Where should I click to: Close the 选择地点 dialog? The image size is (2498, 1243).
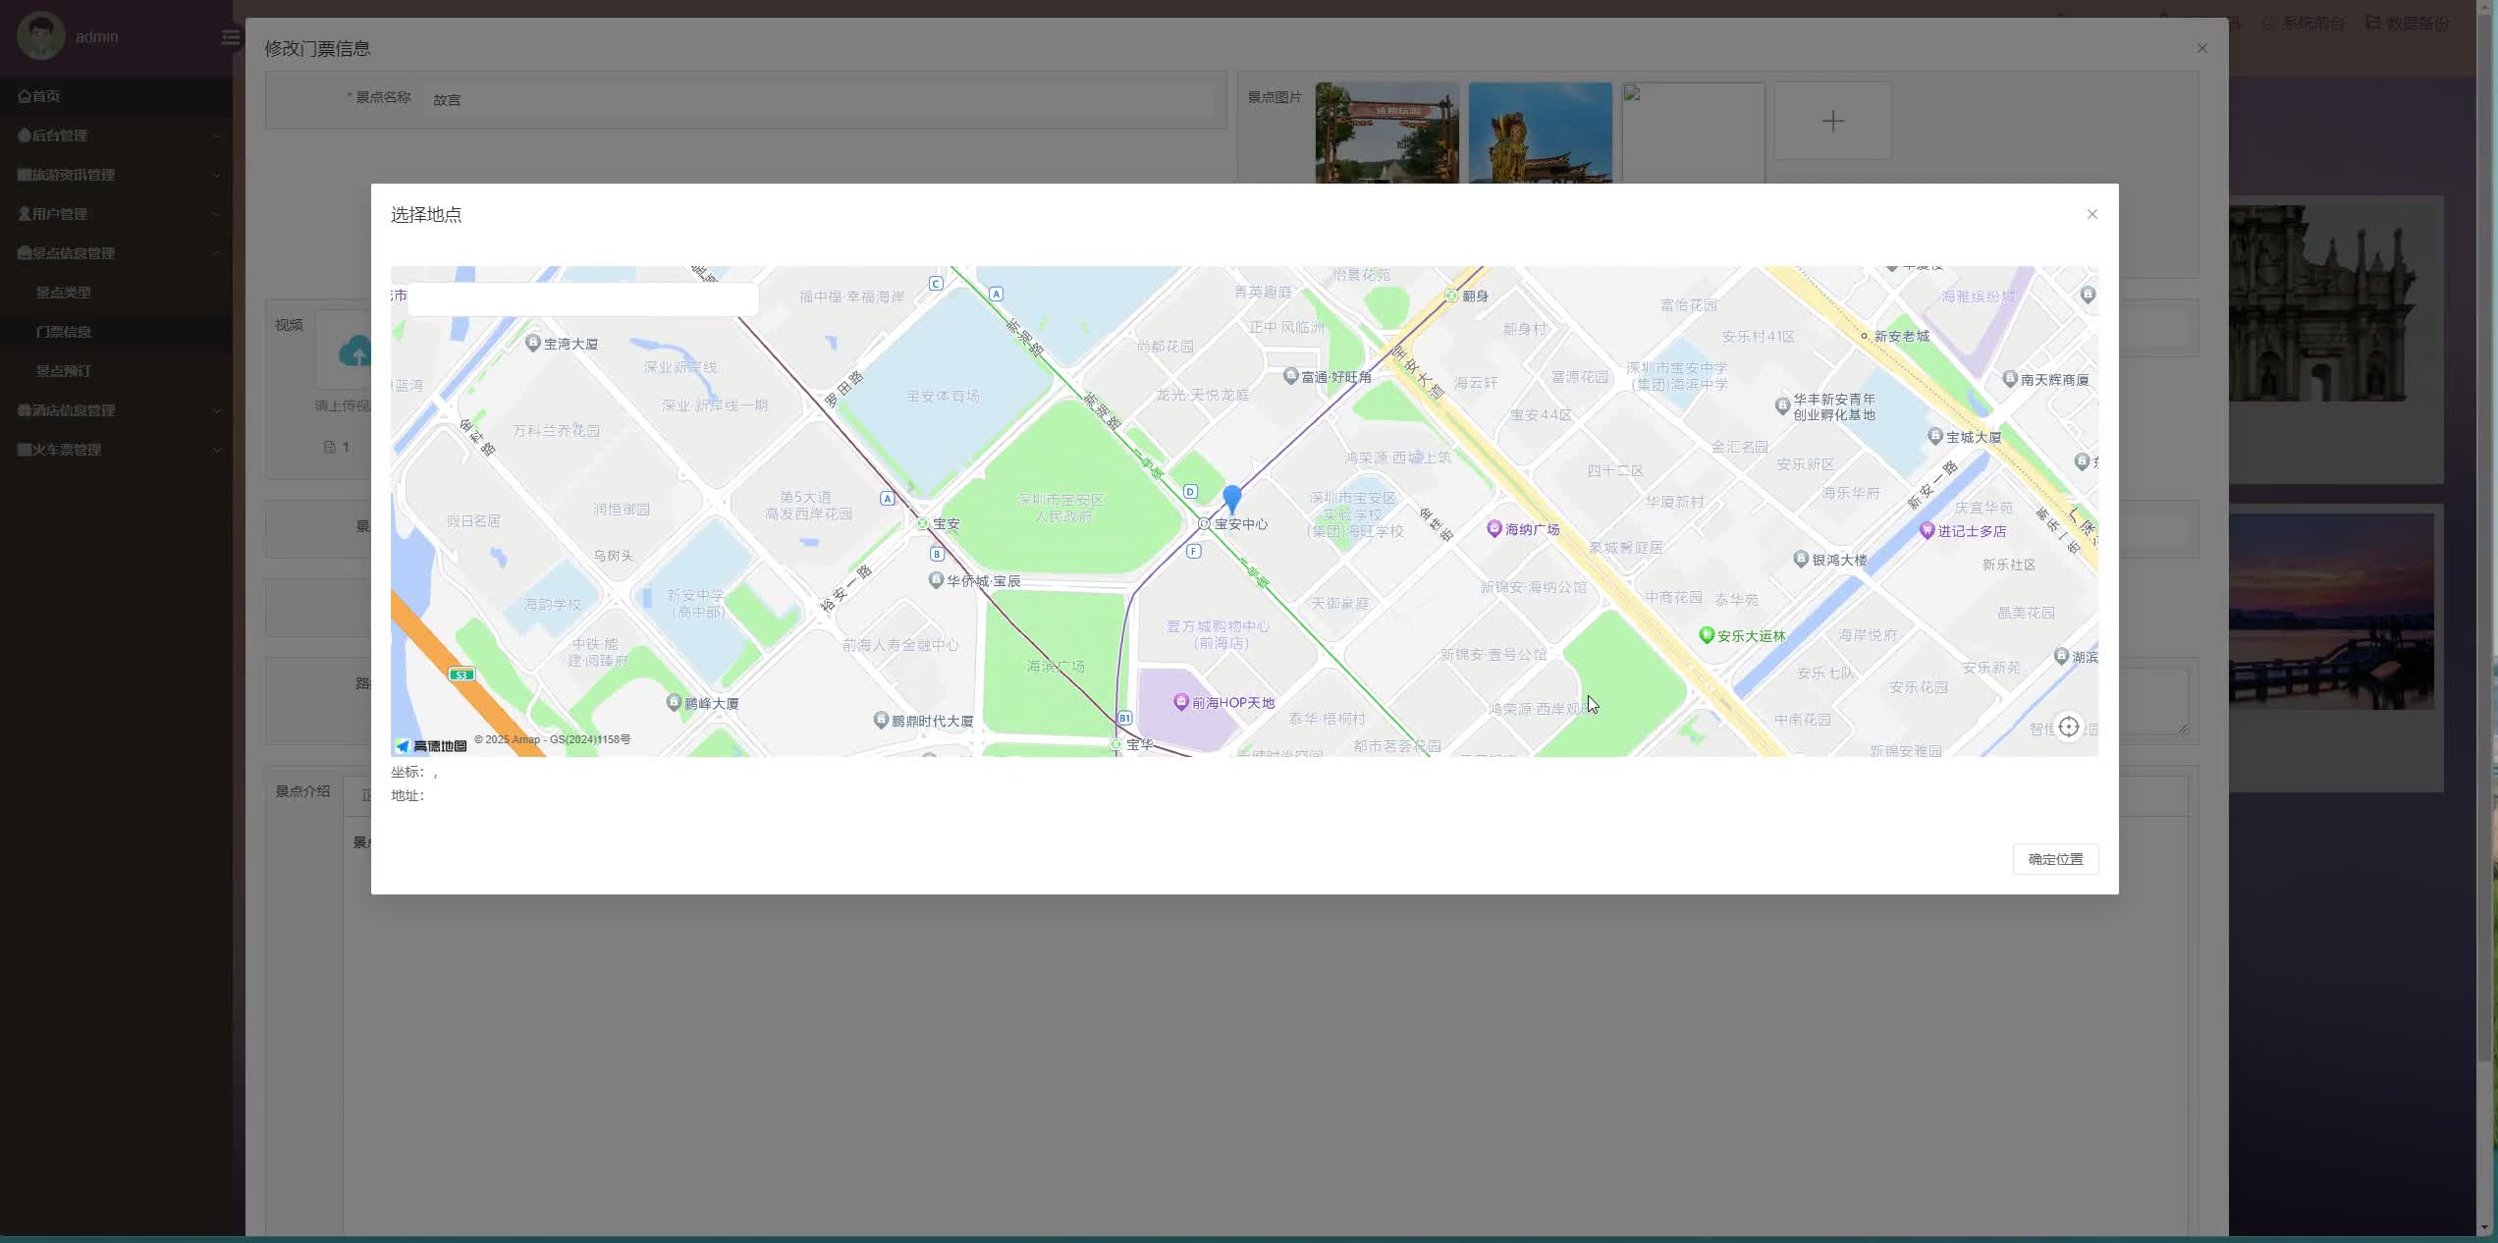[x=2091, y=214]
